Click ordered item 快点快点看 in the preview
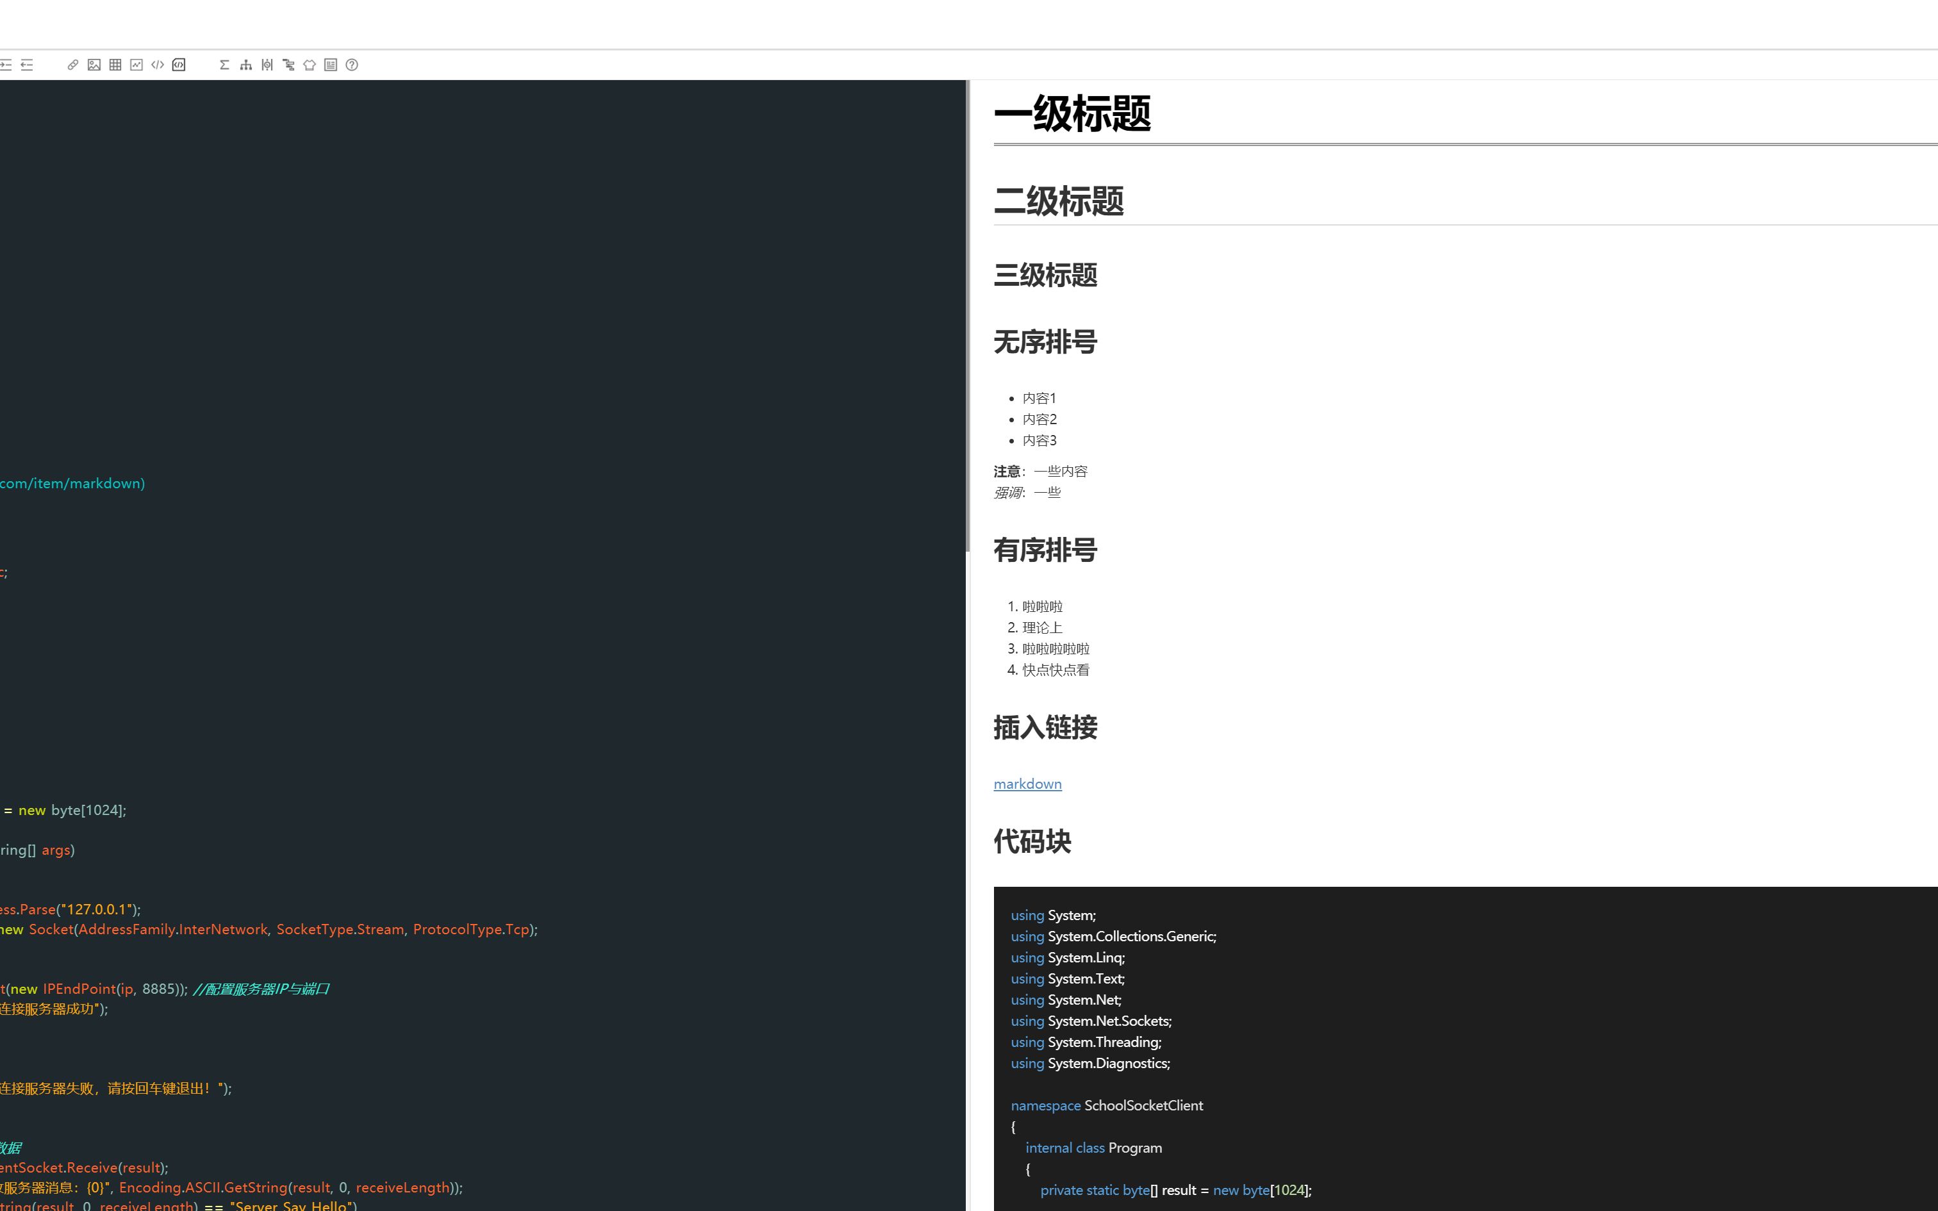The height and width of the screenshot is (1211, 1938). coord(1056,670)
